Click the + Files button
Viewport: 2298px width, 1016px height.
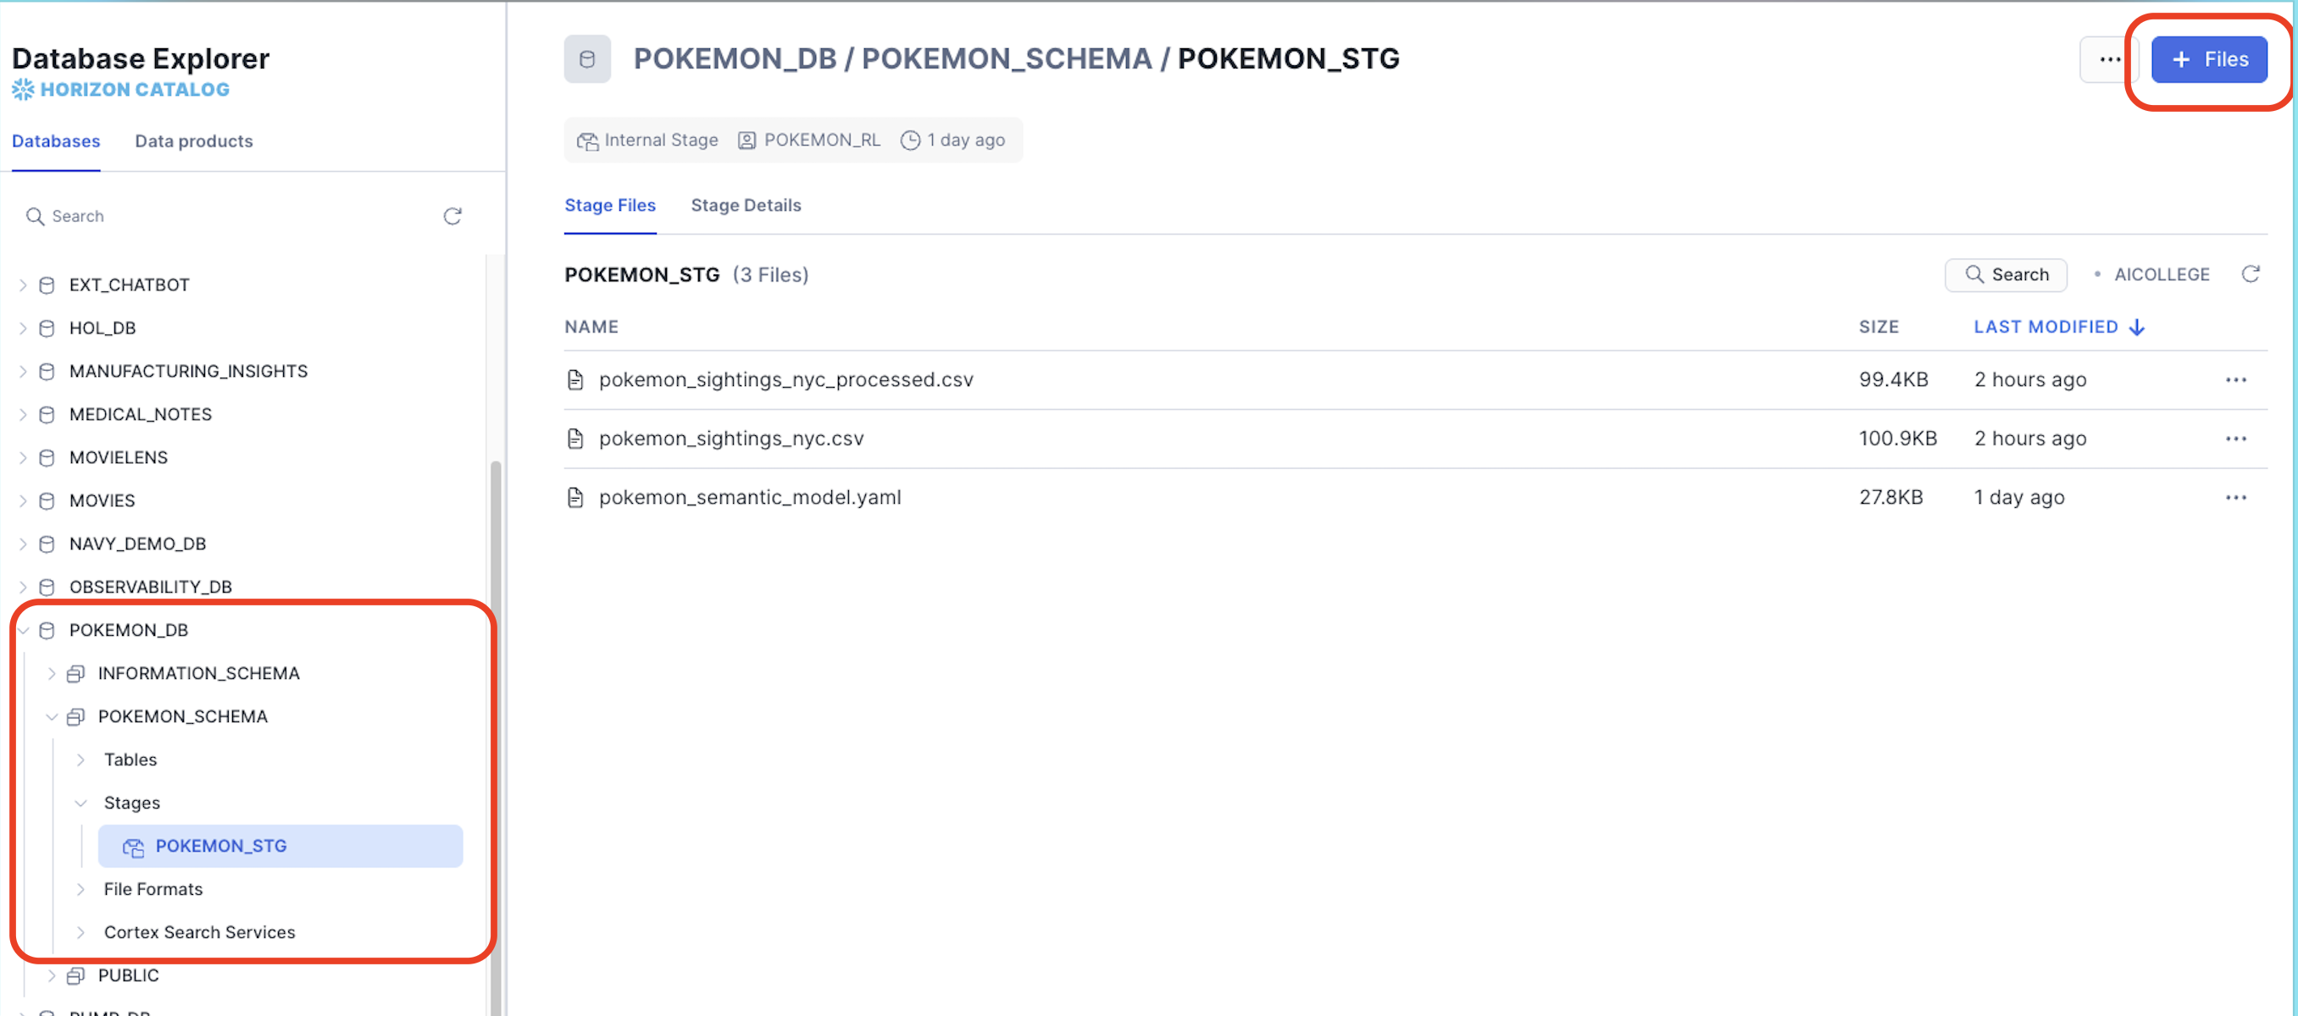[x=2208, y=60]
